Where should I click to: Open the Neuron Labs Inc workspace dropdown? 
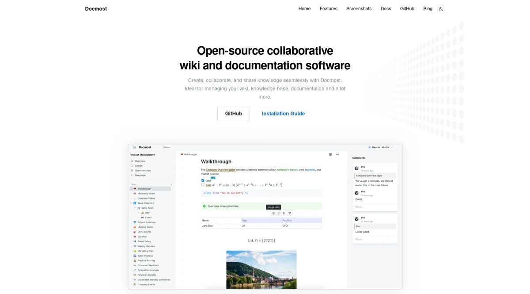pos(380,147)
